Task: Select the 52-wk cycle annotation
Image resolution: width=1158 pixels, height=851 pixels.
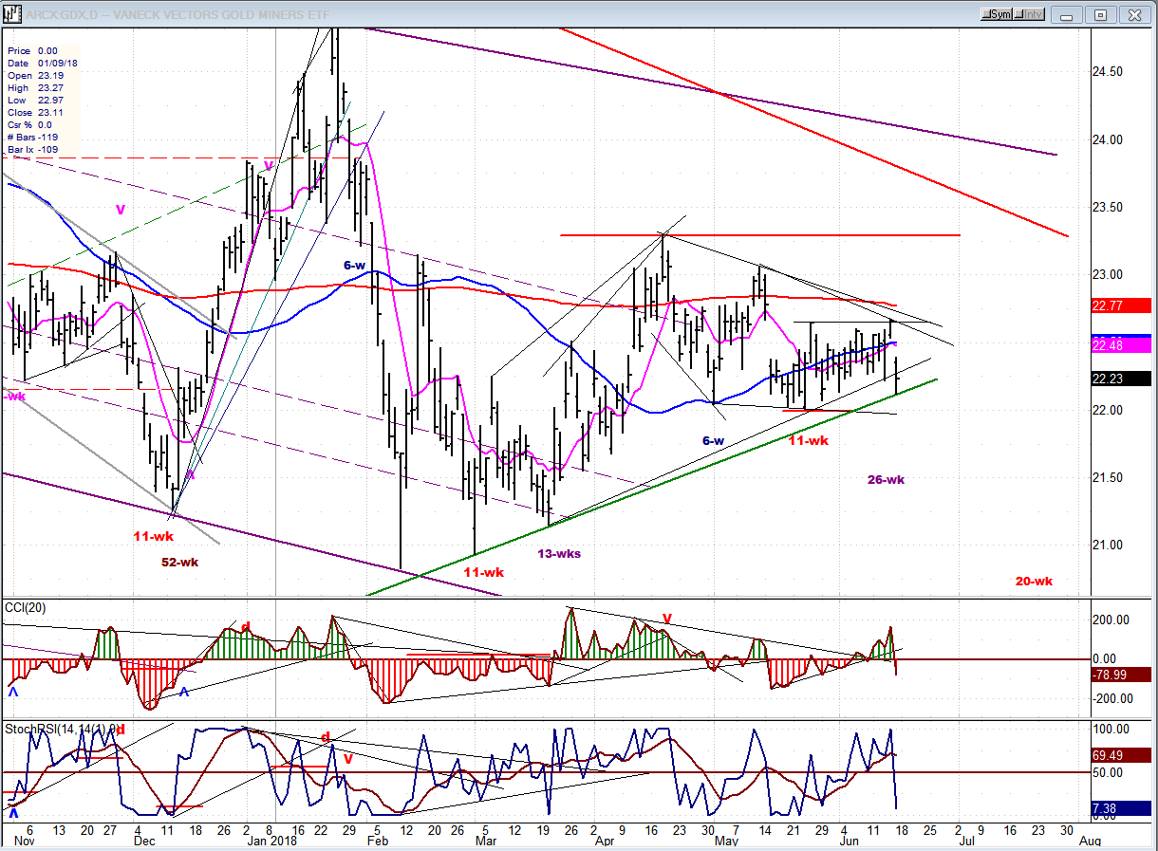Action: coord(178,562)
